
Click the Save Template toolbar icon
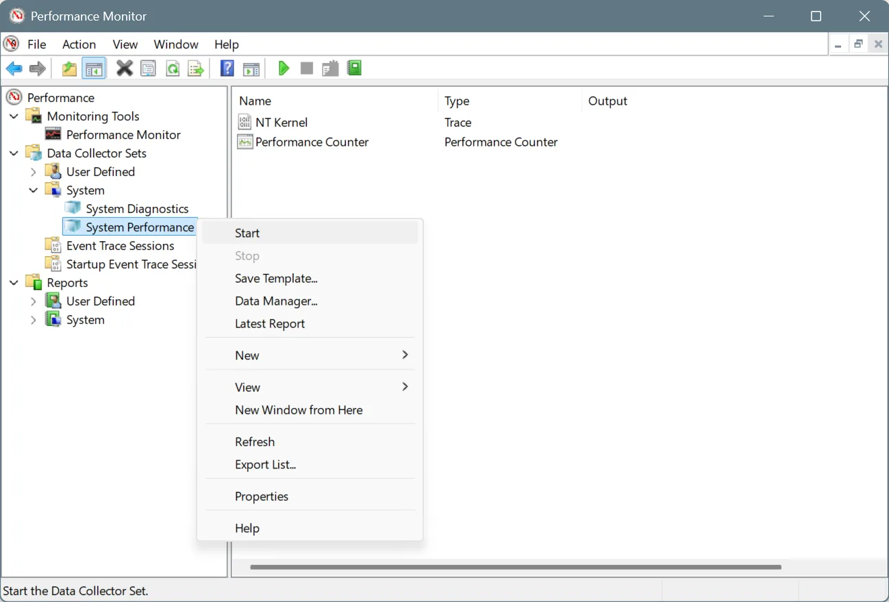pyautogui.click(x=330, y=68)
